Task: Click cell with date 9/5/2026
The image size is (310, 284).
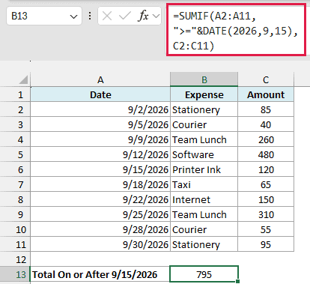Action: (x=100, y=124)
